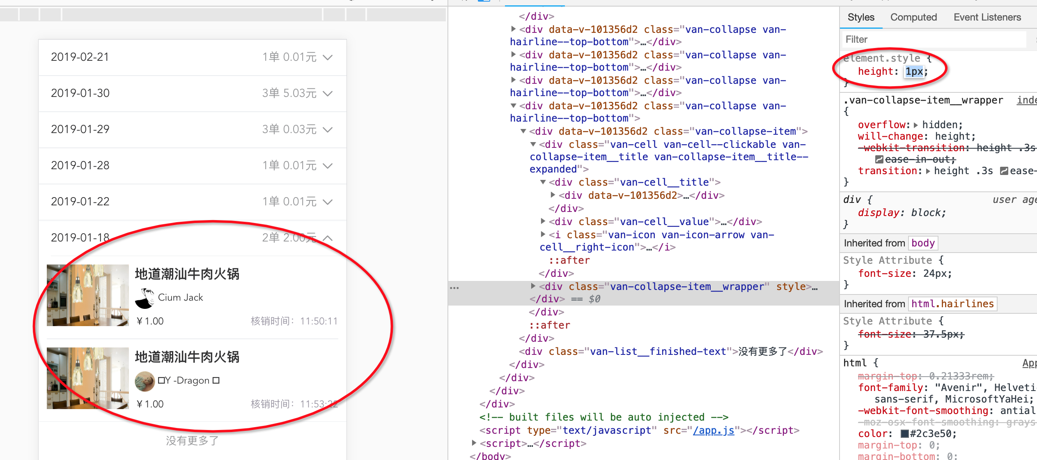
Task: Expand the 2019-01-22 order row chevron
Action: (327, 202)
